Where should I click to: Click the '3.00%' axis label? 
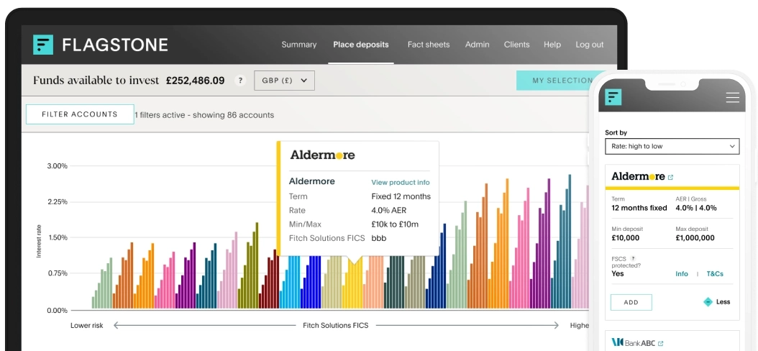(57, 166)
